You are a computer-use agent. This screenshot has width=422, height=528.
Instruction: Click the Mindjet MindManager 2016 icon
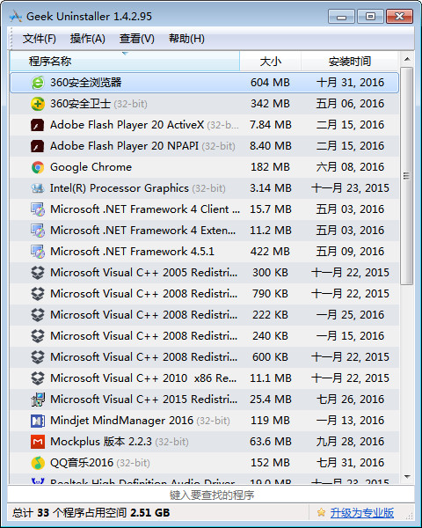[38, 421]
